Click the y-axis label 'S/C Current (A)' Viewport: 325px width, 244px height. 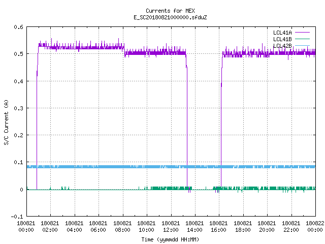point(7,122)
